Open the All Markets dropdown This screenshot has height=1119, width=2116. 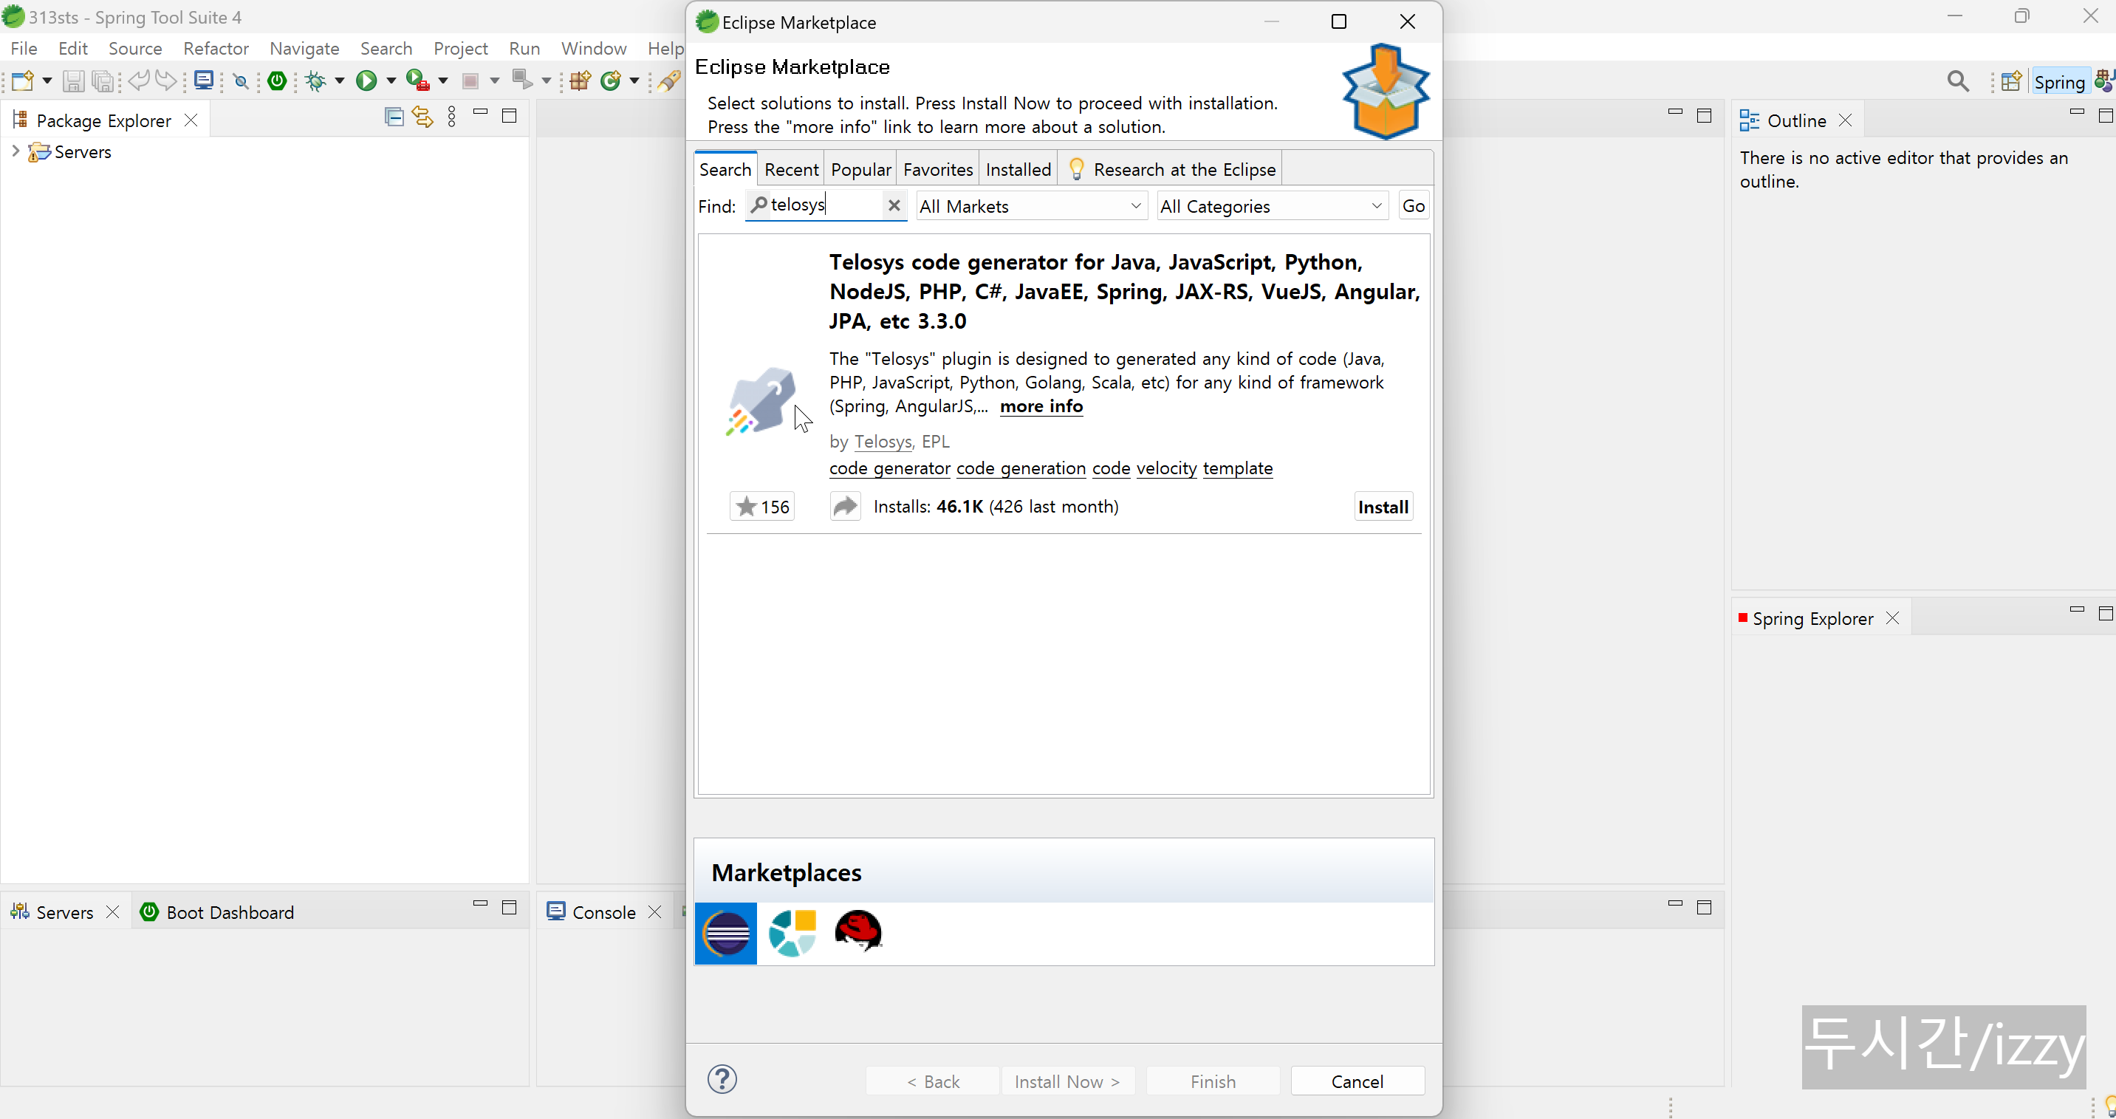[x=1031, y=206]
